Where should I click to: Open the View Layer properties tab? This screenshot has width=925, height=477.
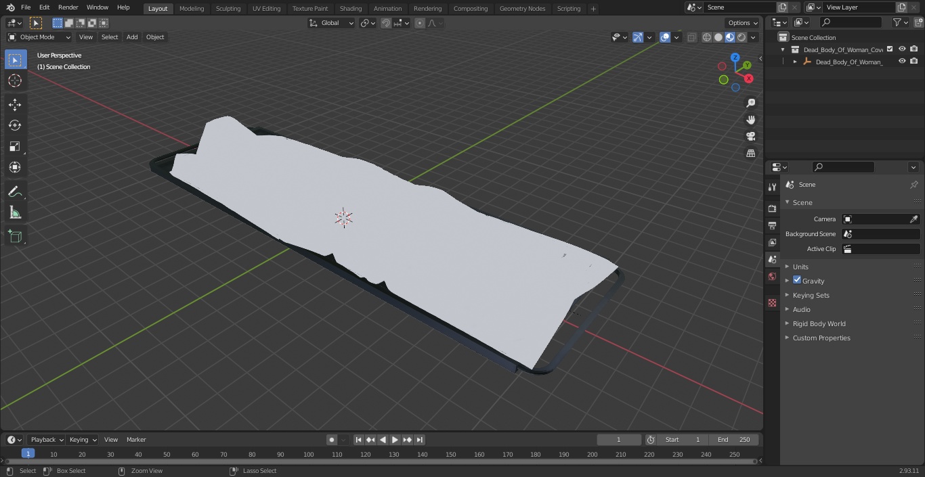click(772, 242)
